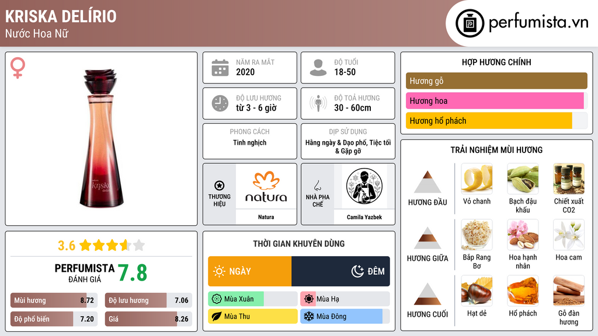Open the Vỏ chanh note image
The image size is (598, 336).
point(477,178)
